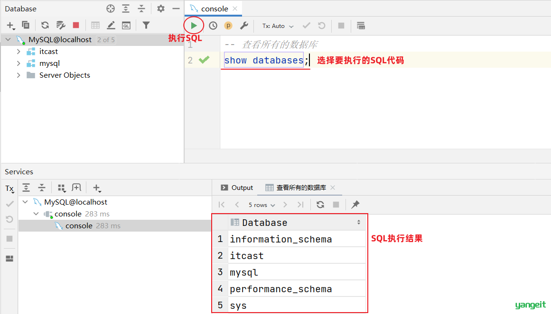Click the green checkmark in line 2 gutter
The image size is (551, 314).
[x=204, y=60]
